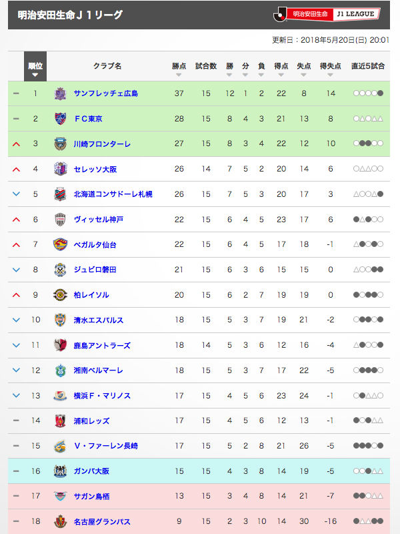The height and width of the screenshot is (534, 400).
Task: Open the 横浜F・マリノス club link
Action: coord(102,396)
